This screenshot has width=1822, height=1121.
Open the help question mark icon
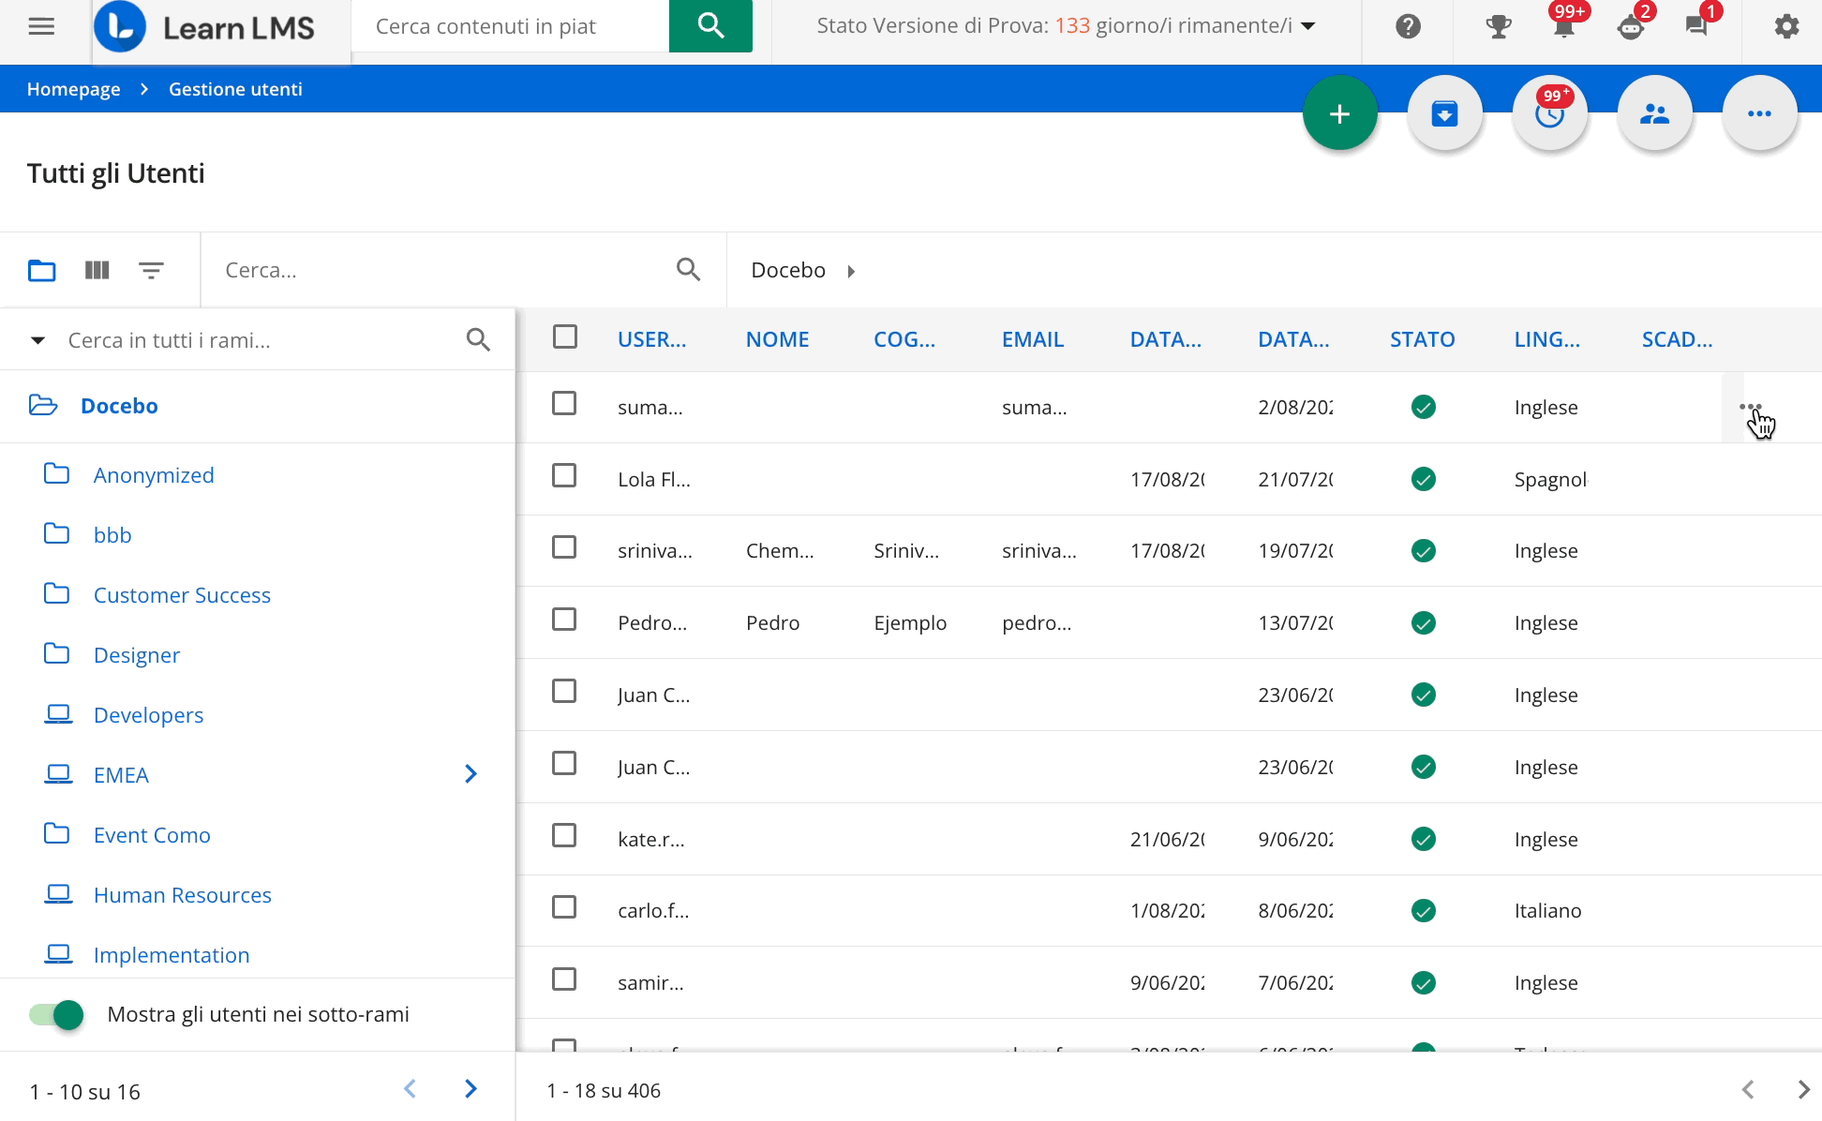coord(1408,26)
